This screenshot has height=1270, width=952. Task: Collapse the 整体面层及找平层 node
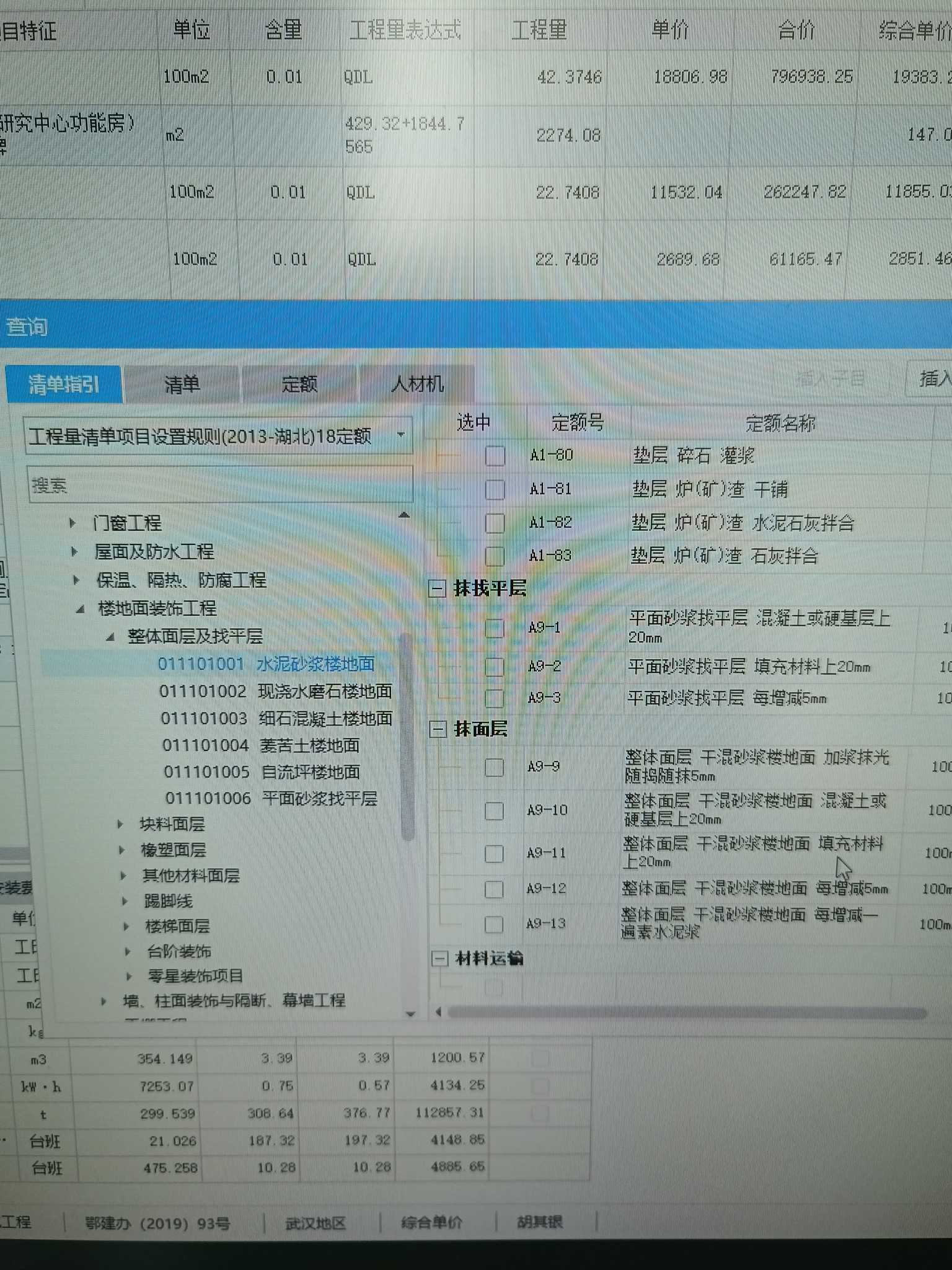coord(110,636)
